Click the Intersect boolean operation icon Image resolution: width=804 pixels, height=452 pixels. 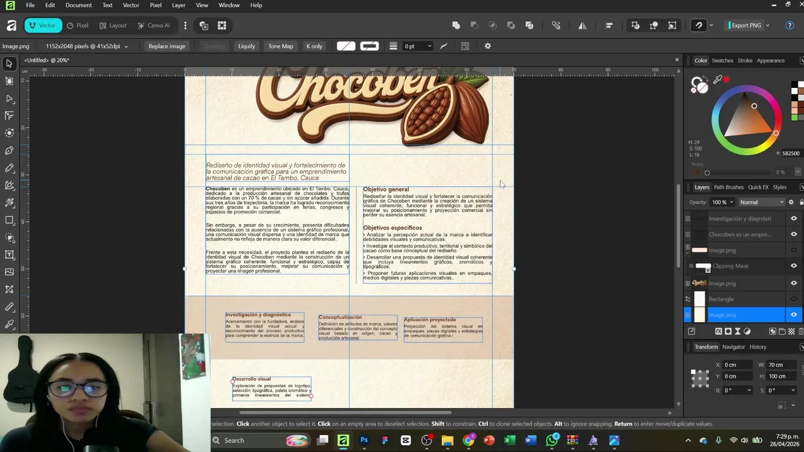click(492, 26)
